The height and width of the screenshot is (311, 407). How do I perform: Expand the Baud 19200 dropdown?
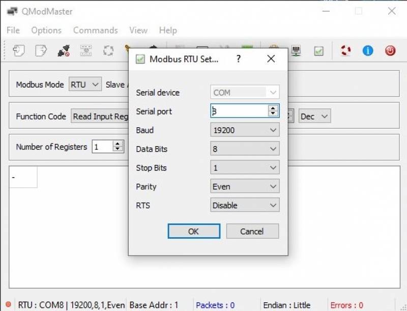click(245, 130)
